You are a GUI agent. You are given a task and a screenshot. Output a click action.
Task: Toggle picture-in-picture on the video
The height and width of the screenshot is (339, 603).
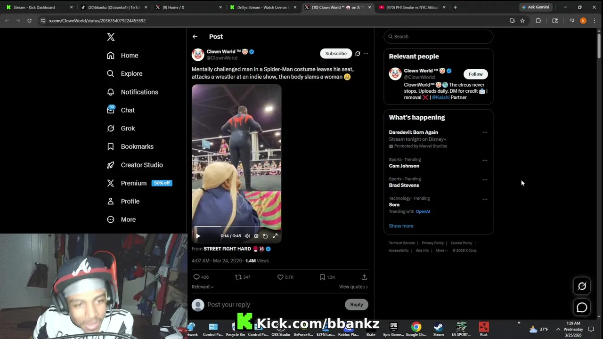pos(265,236)
